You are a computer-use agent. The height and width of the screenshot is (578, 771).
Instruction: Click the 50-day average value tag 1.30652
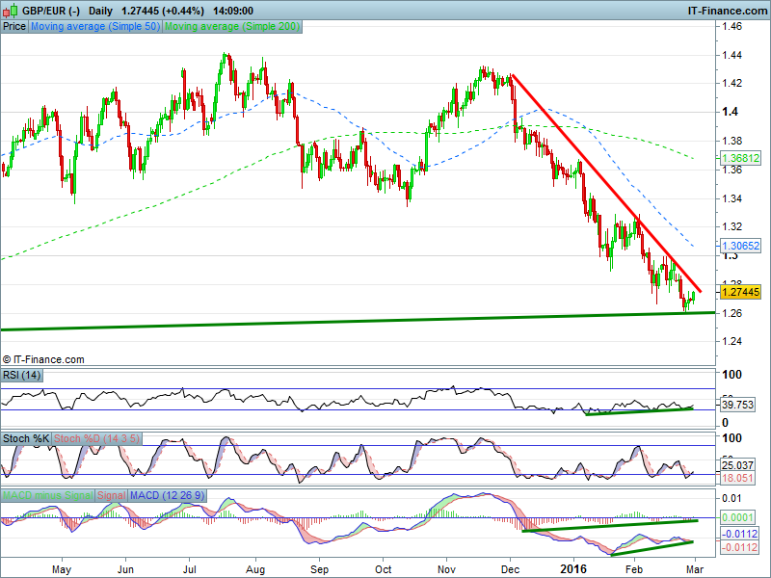tap(740, 246)
